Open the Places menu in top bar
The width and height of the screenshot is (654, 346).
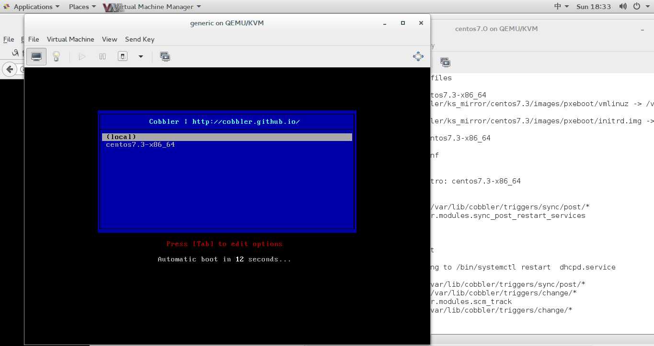point(82,7)
